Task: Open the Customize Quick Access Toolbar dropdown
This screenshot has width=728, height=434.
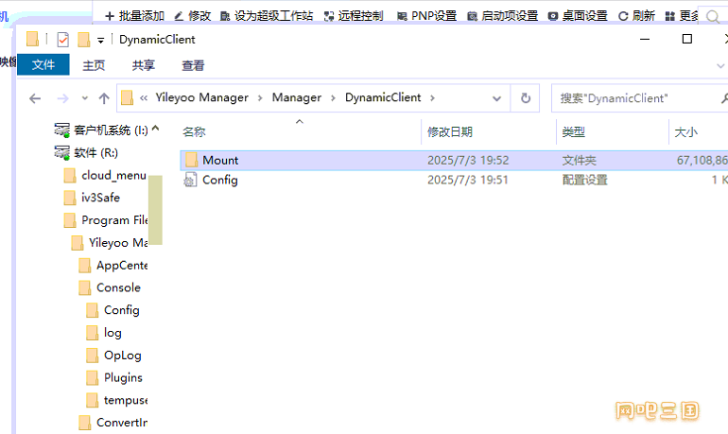Action: coord(100,41)
